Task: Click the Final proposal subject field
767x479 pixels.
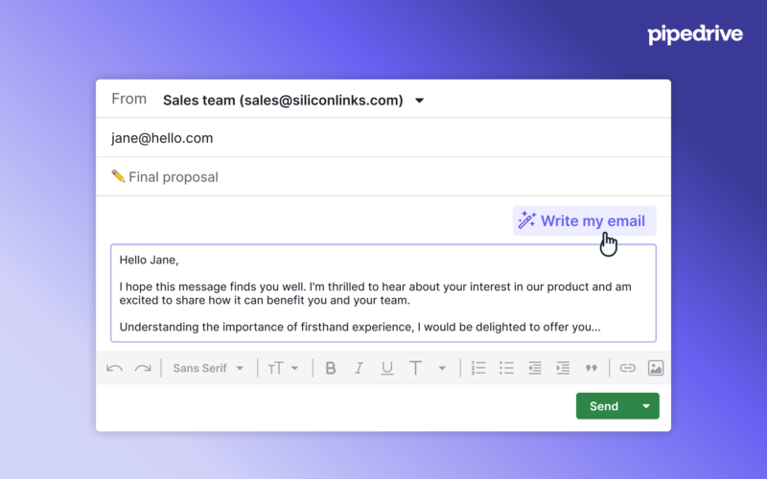Action: click(383, 176)
